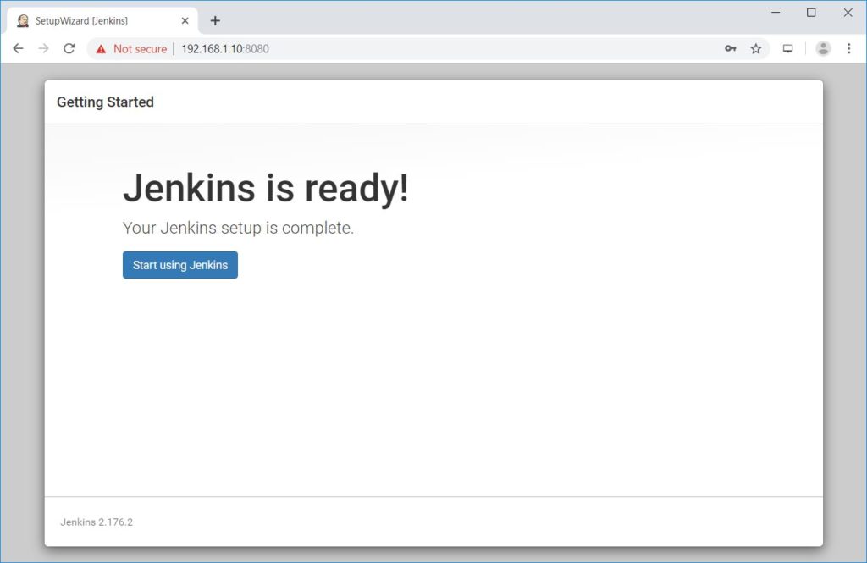Click the Jenkins favicon on the tab
Screen dimensions: 867x563
point(23,20)
